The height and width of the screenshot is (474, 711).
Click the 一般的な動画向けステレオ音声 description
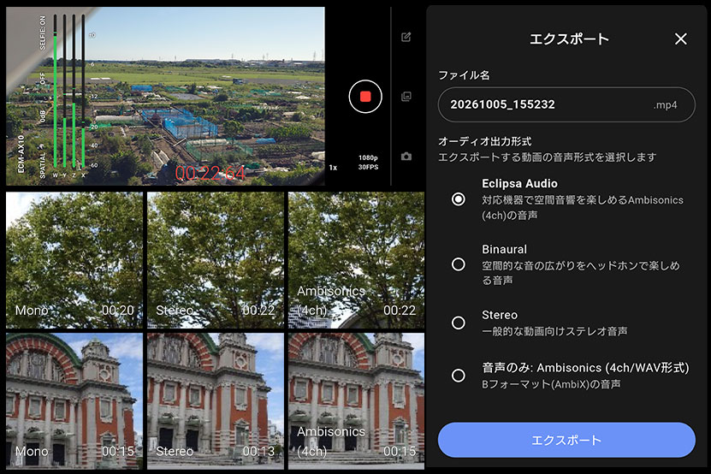554,332
